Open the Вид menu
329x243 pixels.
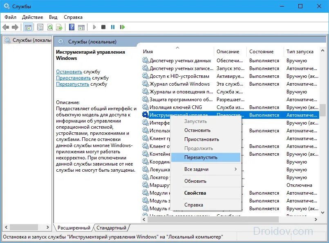coord(53,17)
